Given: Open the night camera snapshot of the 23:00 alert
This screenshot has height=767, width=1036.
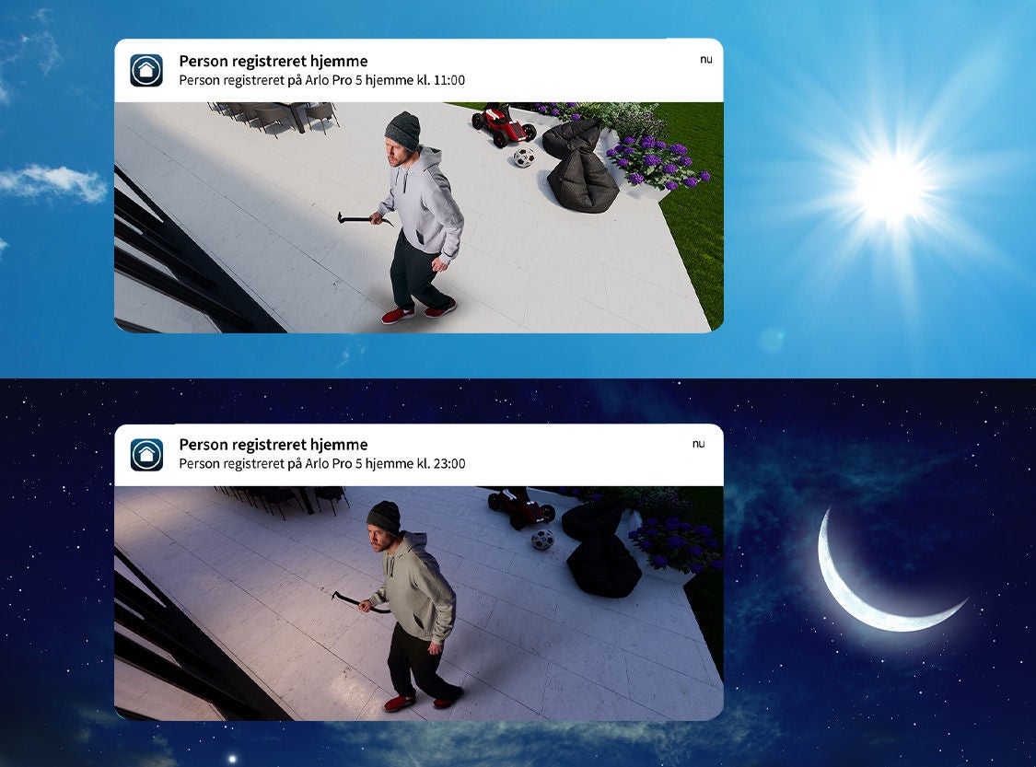Looking at the screenshot, I should pos(419,603).
